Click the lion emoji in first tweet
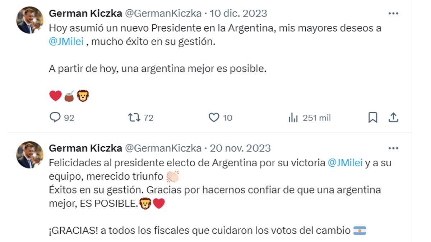This screenshot has width=431, height=242. 83,96
